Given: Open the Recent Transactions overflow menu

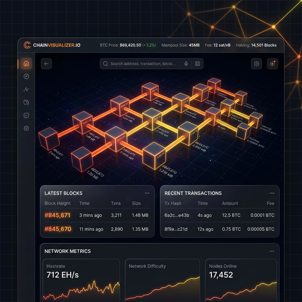Looking at the screenshot, I should 272,193.
